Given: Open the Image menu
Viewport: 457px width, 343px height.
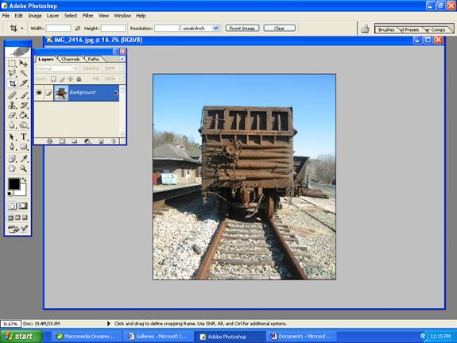Looking at the screenshot, I should [x=35, y=16].
